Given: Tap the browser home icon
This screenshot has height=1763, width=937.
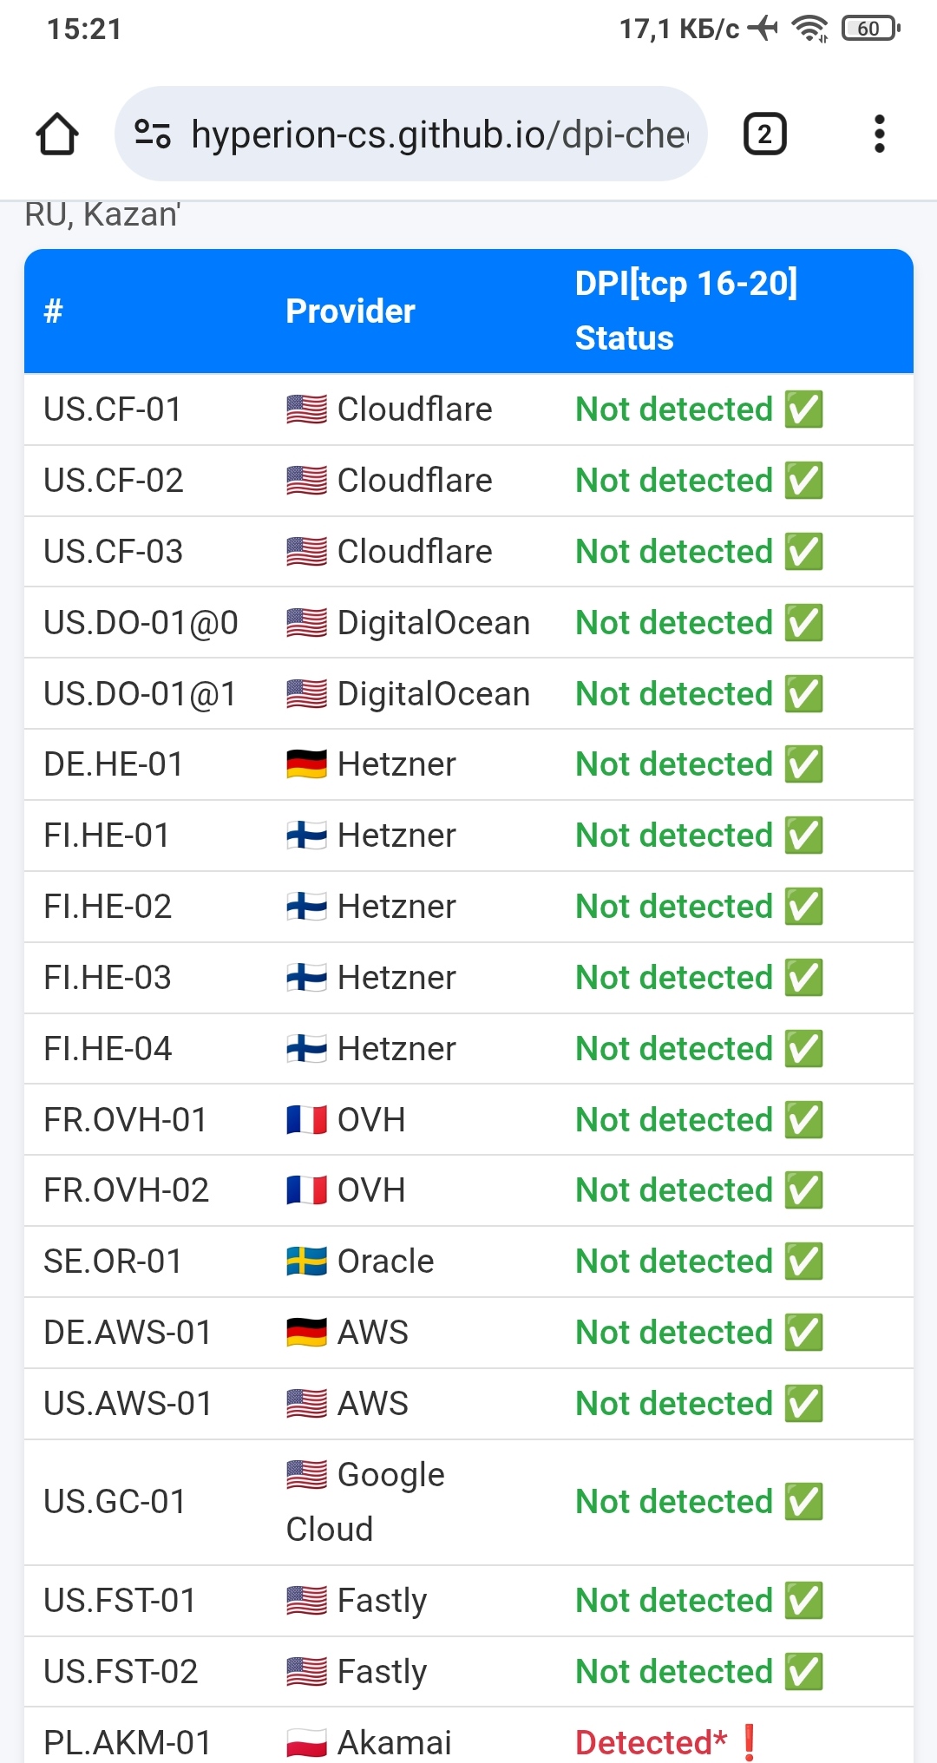Looking at the screenshot, I should click(x=57, y=134).
